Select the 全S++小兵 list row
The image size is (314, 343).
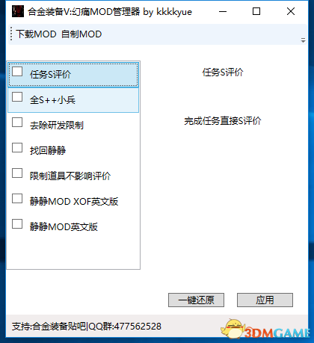(x=73, y=100)
